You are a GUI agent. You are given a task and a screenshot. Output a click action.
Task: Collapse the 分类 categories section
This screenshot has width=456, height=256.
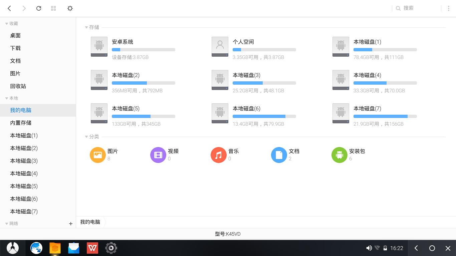tap(86, 137)
